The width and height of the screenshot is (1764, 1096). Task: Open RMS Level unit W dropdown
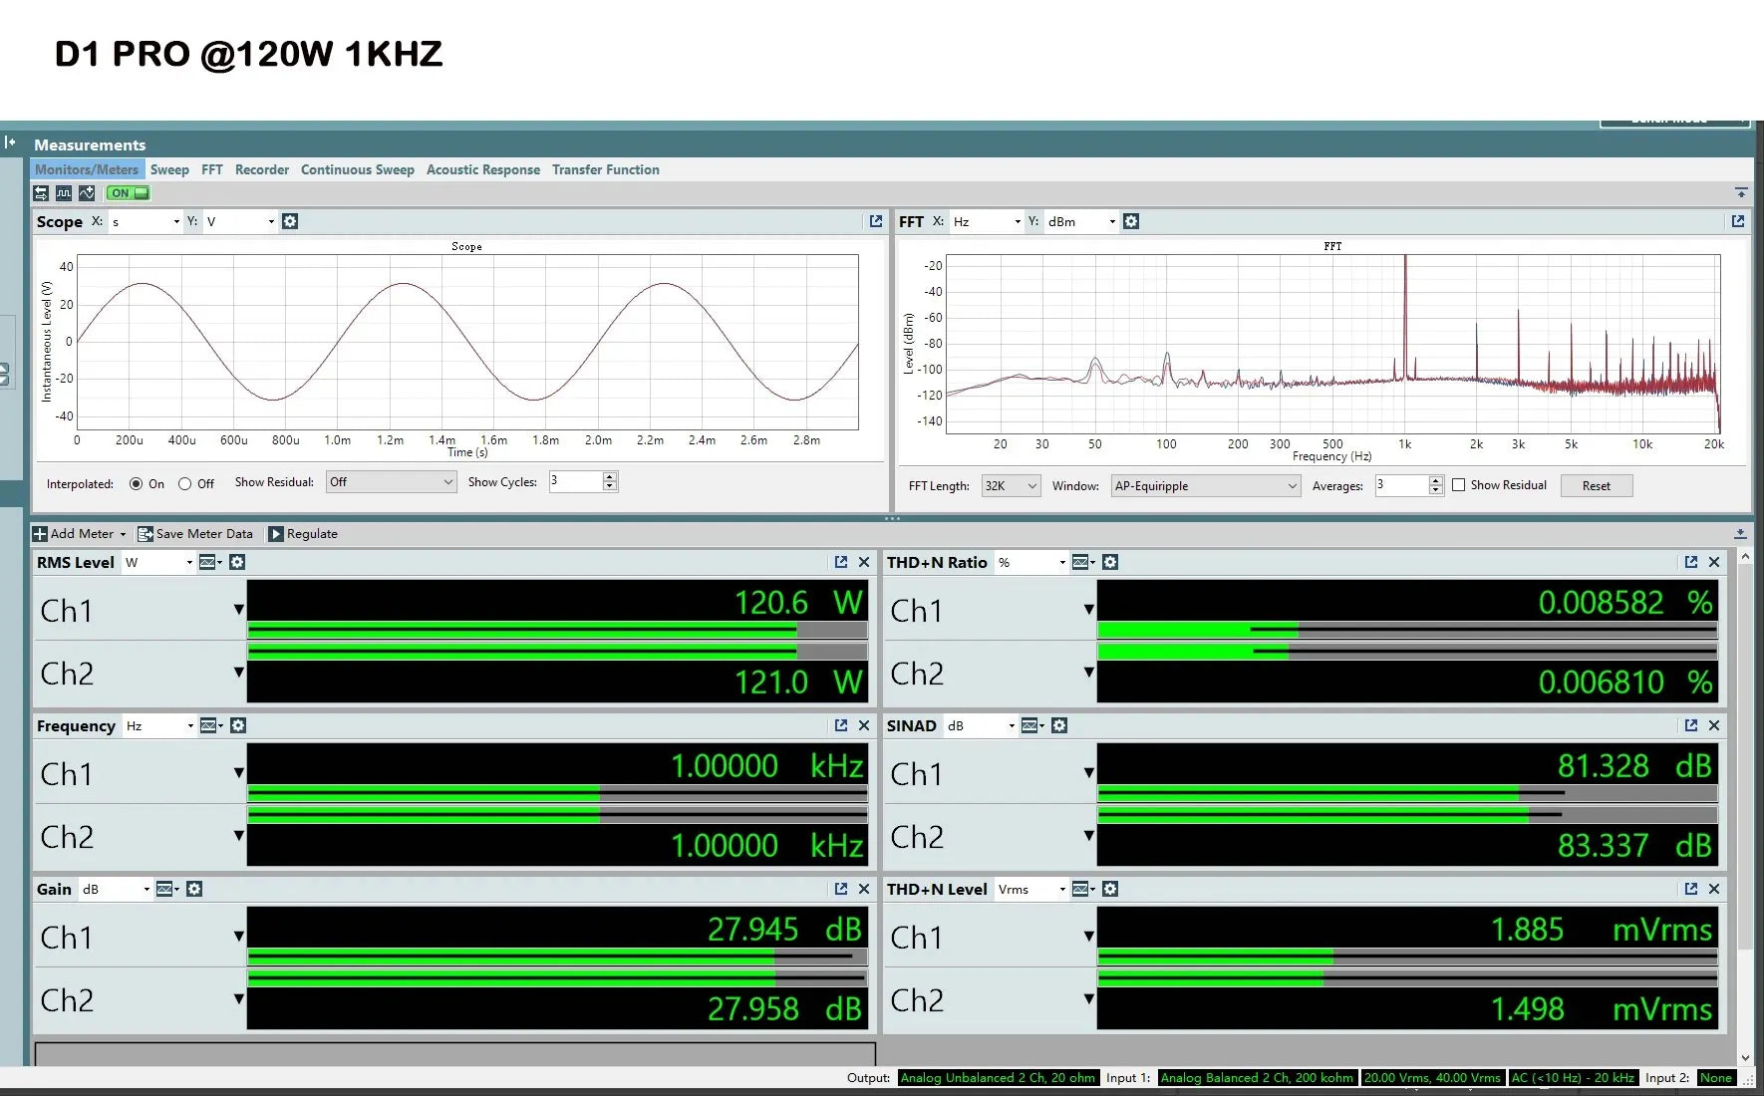point(158,562)
